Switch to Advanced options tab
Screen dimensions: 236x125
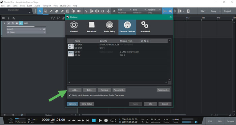[x=145, y=27]
